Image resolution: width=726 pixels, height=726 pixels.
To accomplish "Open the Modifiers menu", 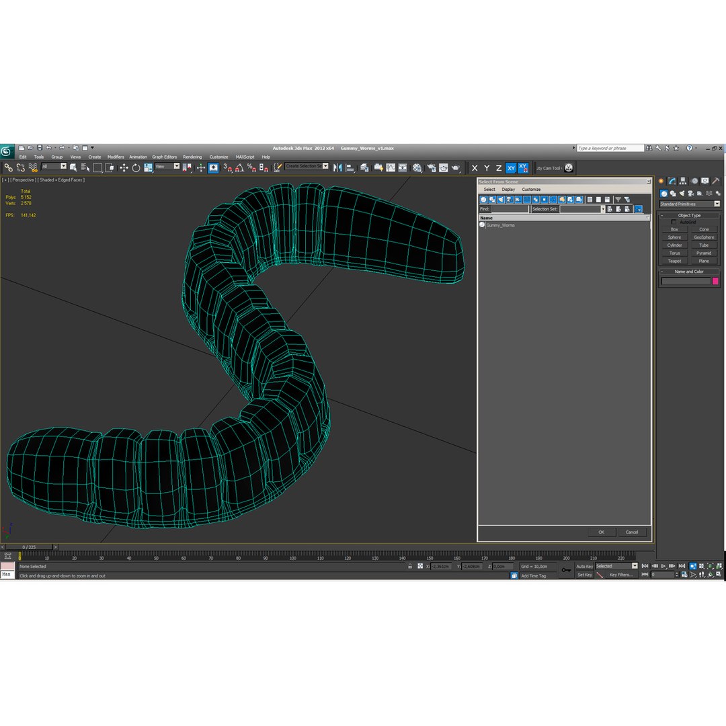I will point(116,157).
